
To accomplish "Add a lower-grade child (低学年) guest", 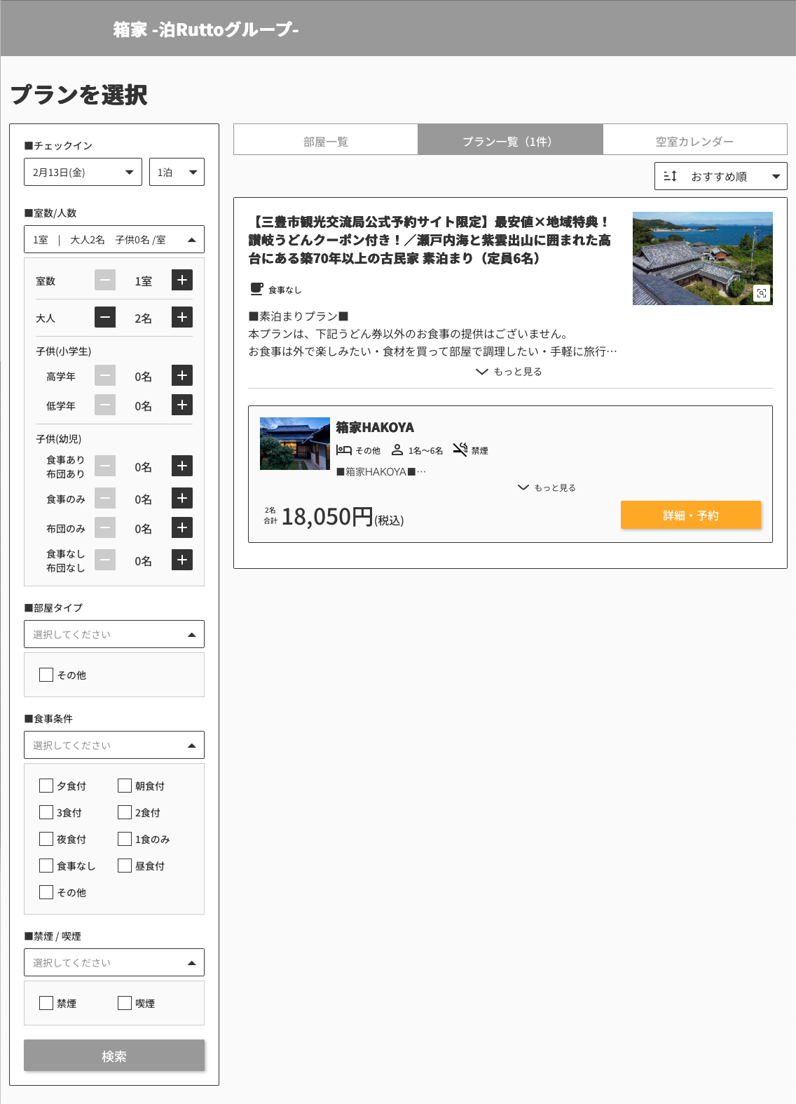I will [182, 405].
